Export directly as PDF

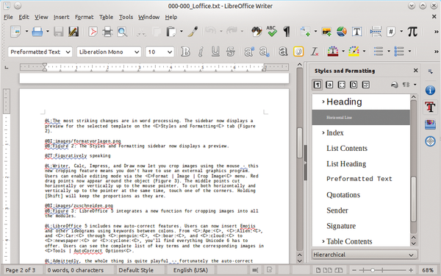click(93, 32)
